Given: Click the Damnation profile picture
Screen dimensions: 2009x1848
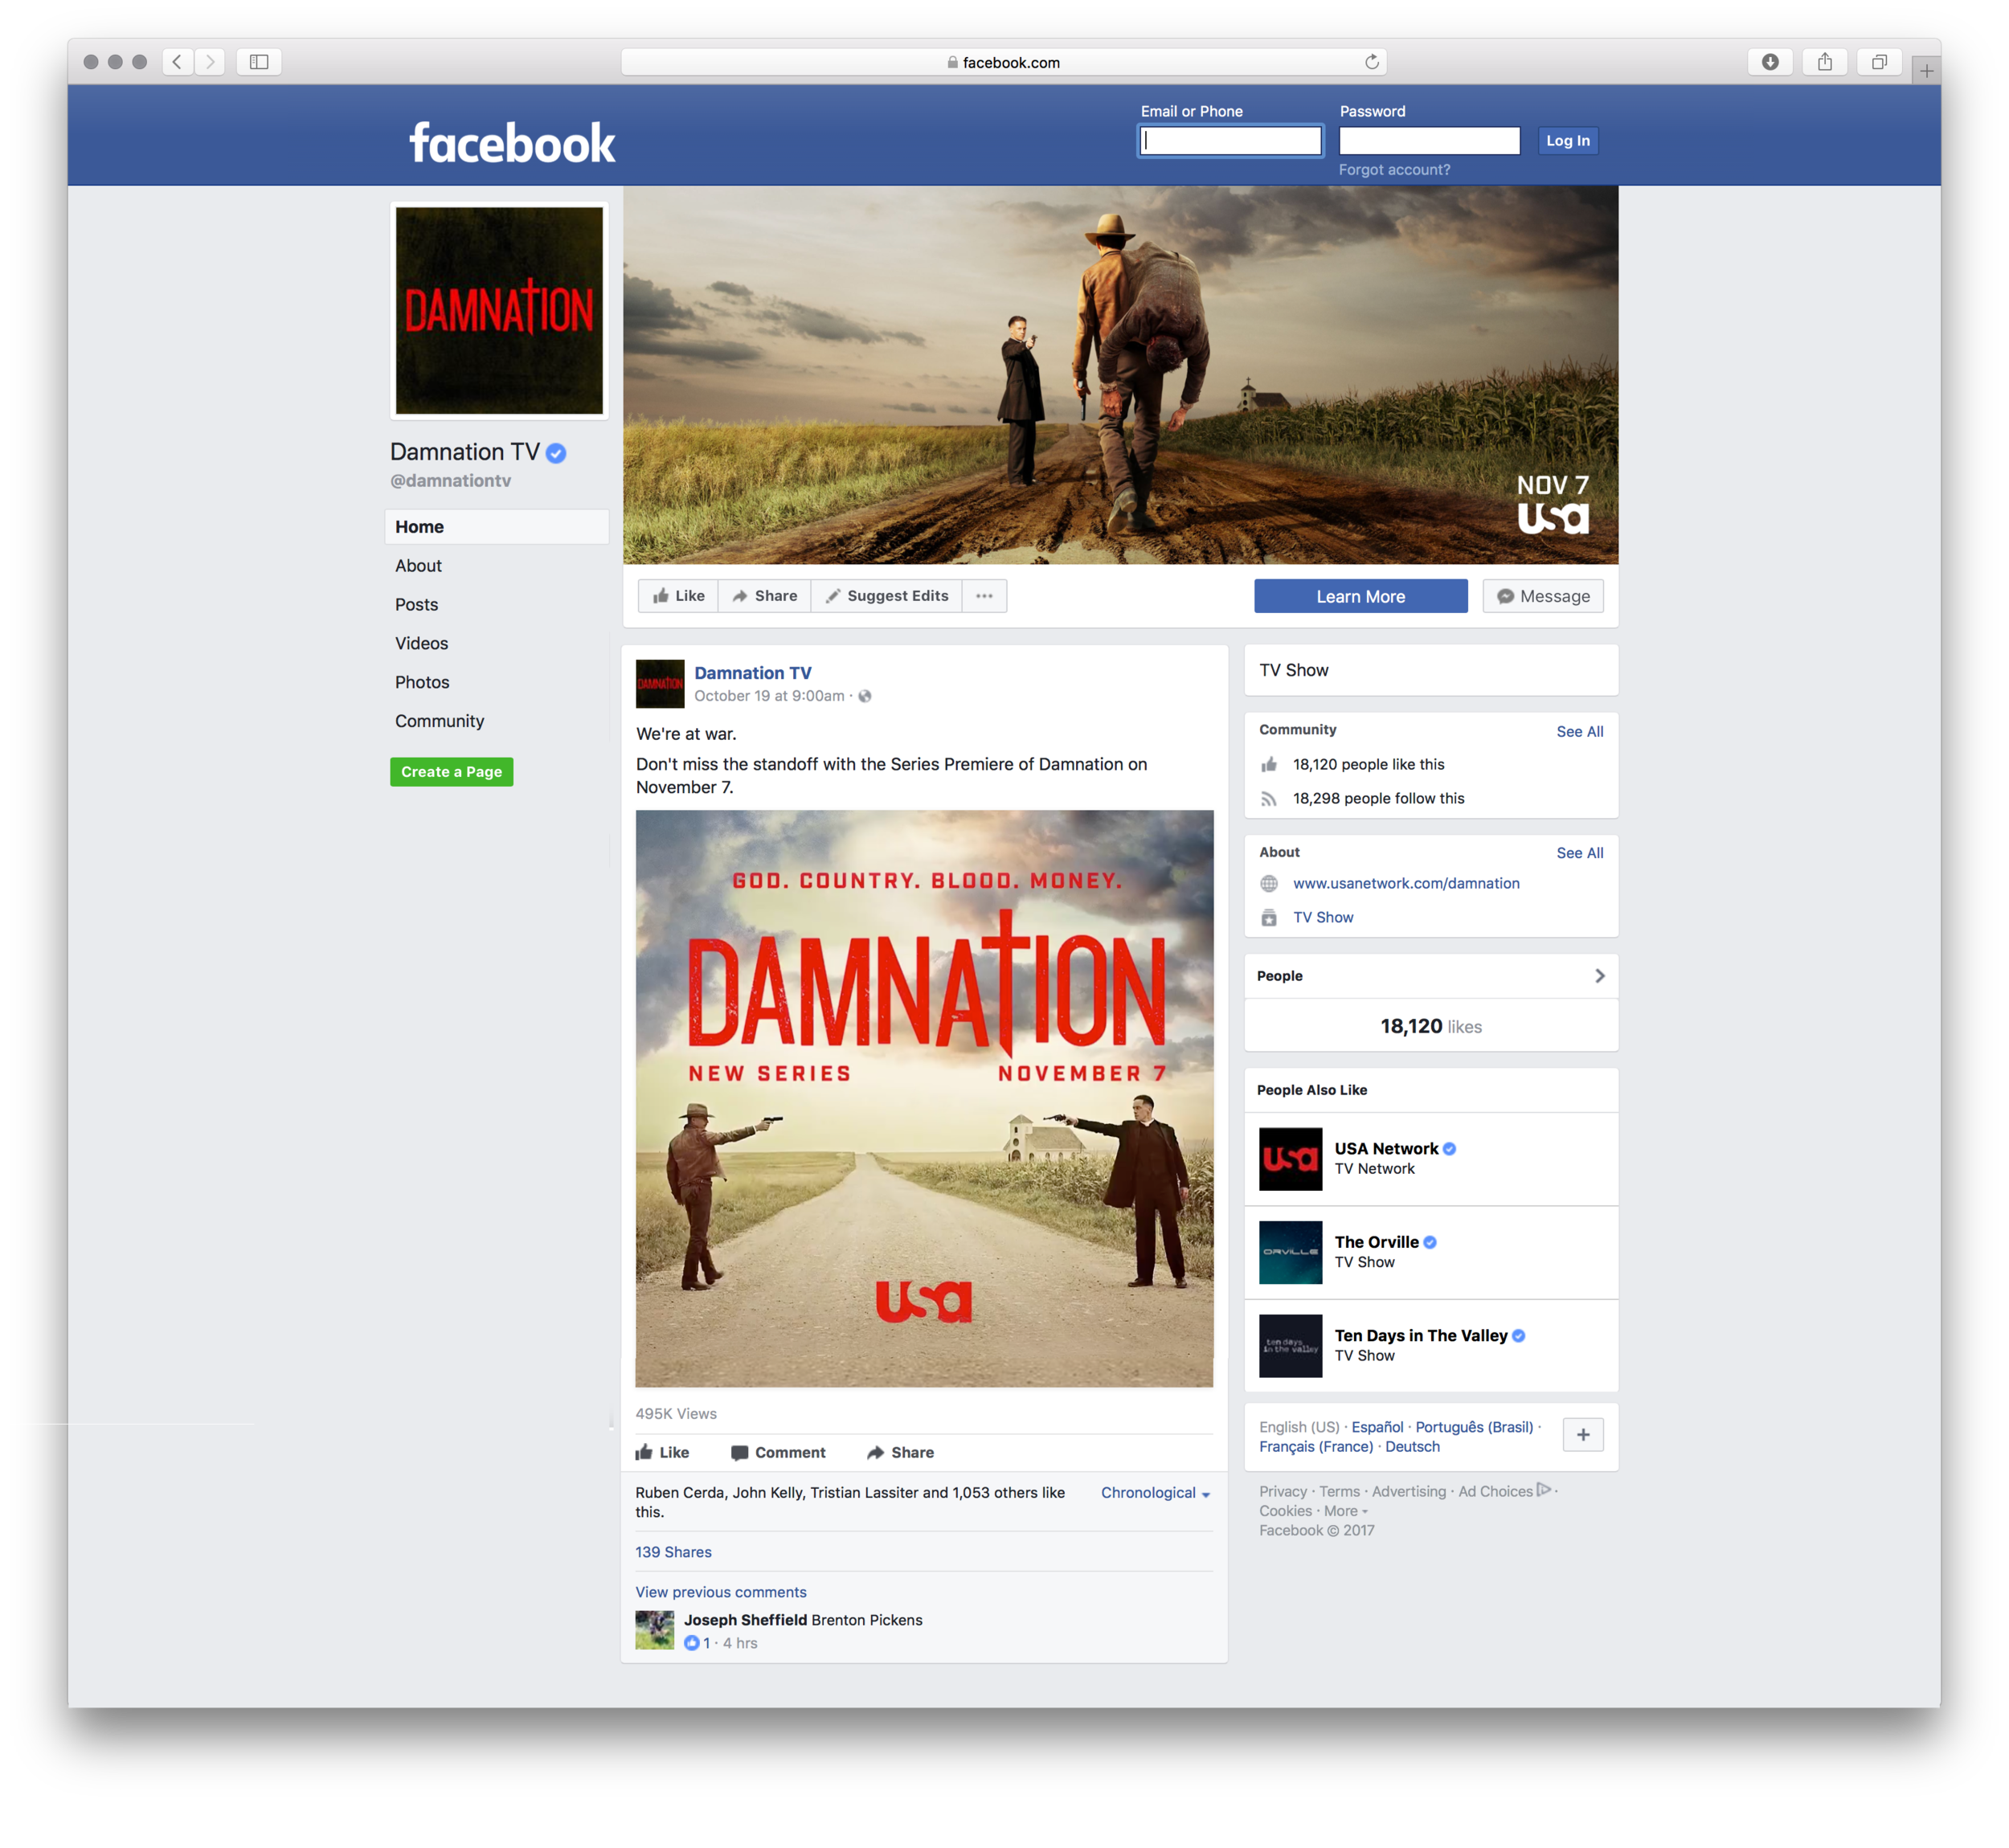Looking at the screenshot, I should click(x=499, y=311).
